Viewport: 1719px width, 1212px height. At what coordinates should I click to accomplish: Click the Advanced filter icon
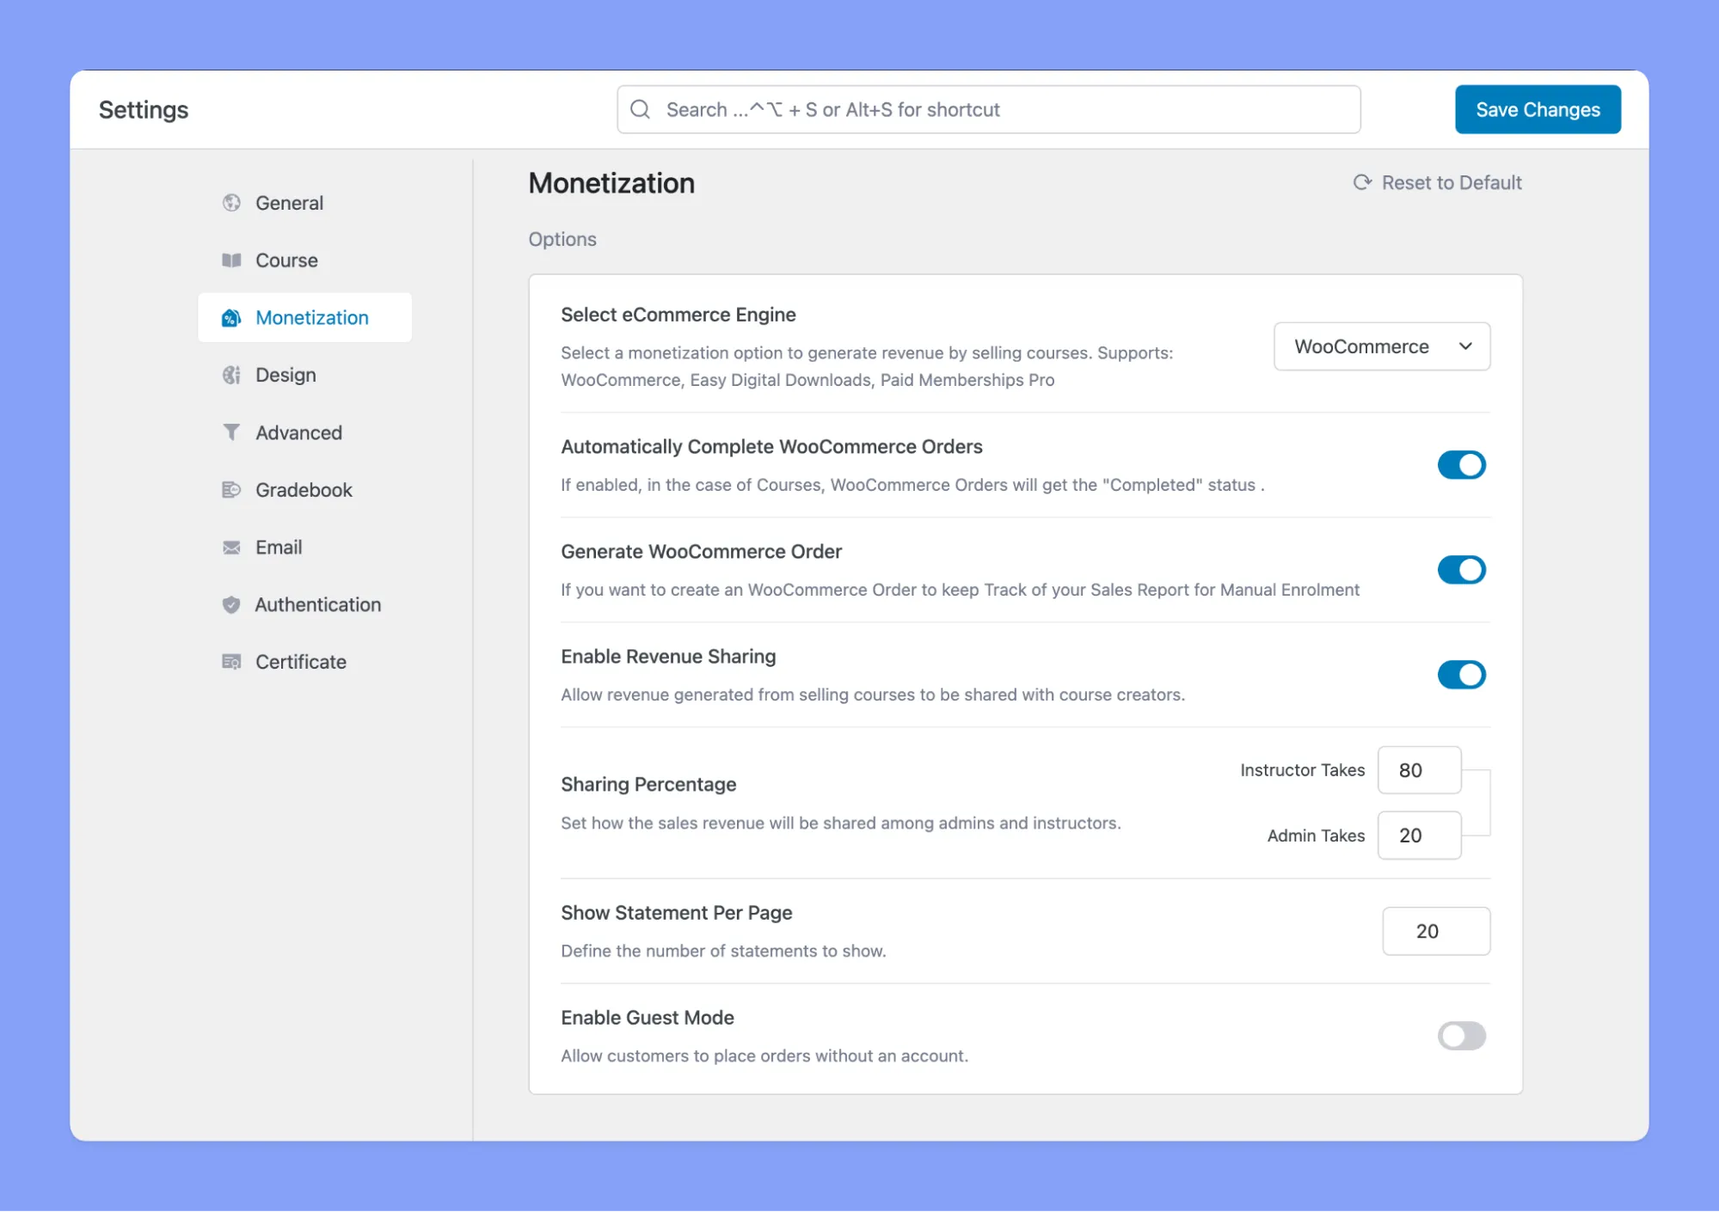pos(231,432)
